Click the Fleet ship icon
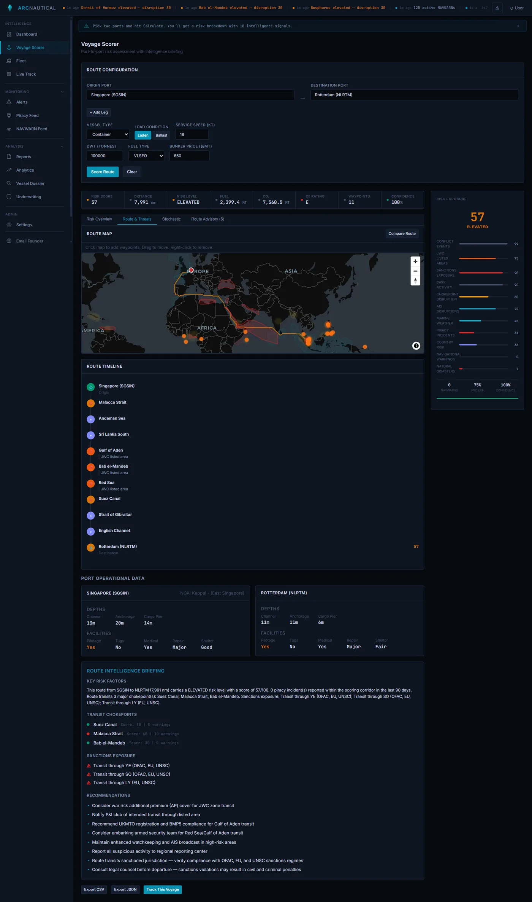 (x=9, y=61)
